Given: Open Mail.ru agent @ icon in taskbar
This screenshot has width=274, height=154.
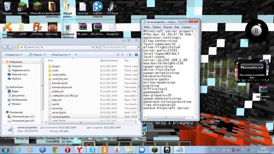Looking at the screenshot, I should coord(43,150).
